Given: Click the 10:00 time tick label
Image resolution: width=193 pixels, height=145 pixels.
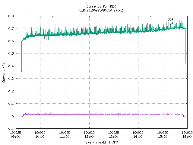Looking at the screenshot, I should coord(40,137).
